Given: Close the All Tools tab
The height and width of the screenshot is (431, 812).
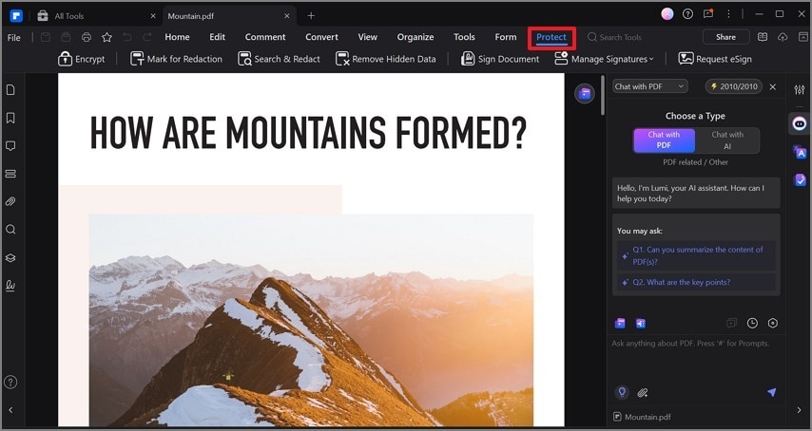Looking at the screenshot, I should [x=153, y=16].
